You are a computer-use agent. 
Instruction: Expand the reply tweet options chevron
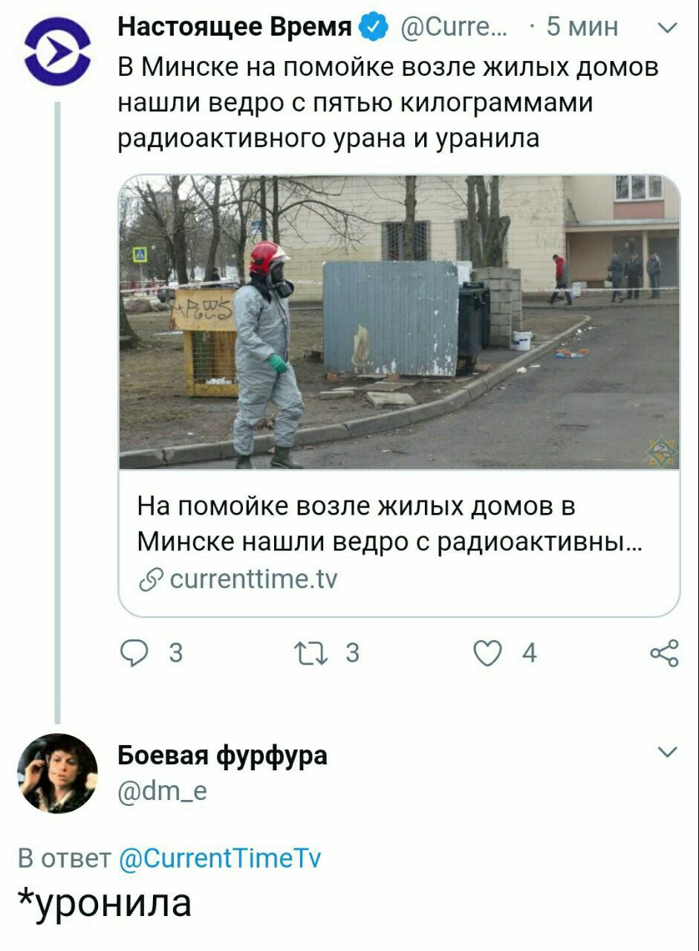pyautogui.click(x=668, y=752)
